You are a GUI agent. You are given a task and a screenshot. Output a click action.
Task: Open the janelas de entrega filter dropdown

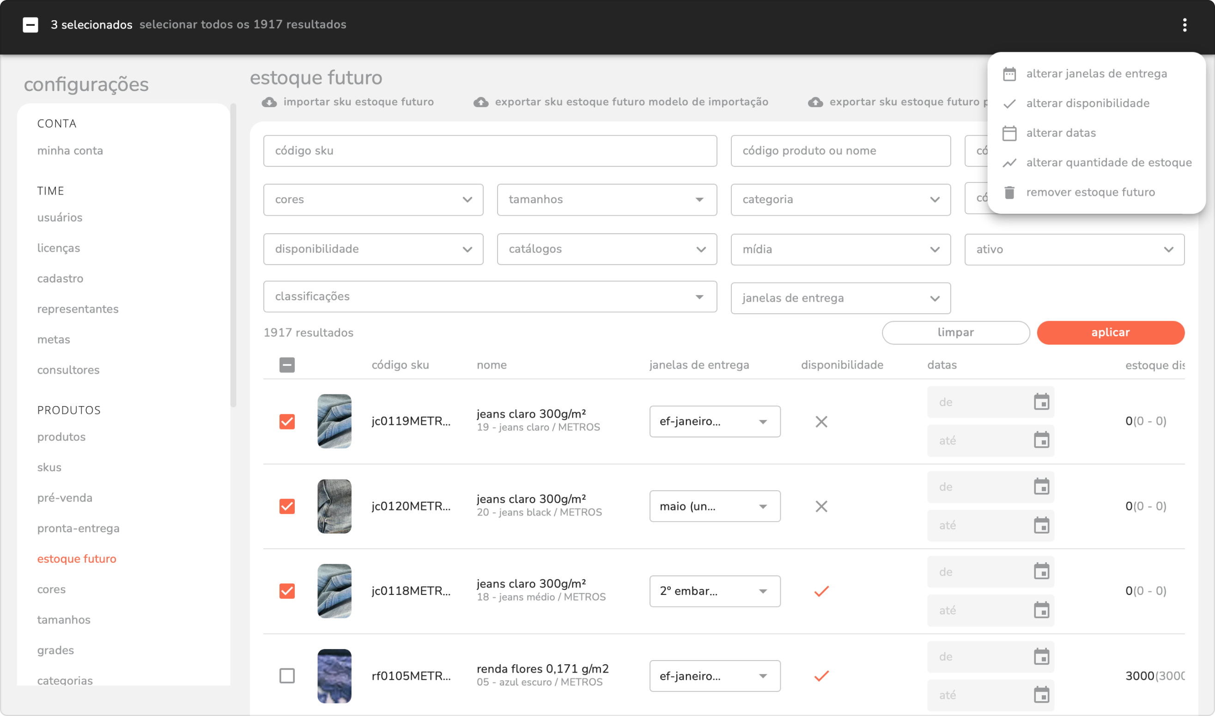pos(840,298)
